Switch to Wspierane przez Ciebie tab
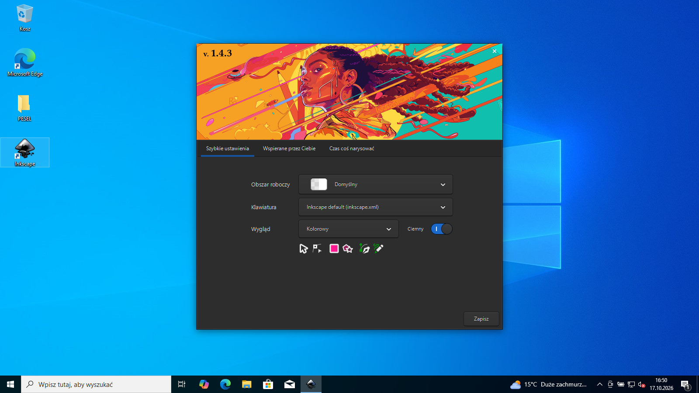The height and width of the screenshot is (393, 699). tap(289, 148)
